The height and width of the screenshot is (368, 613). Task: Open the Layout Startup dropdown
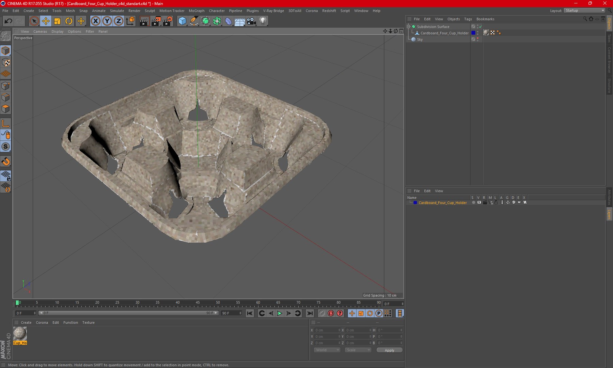pyautogui.click(x=584, y=11)
